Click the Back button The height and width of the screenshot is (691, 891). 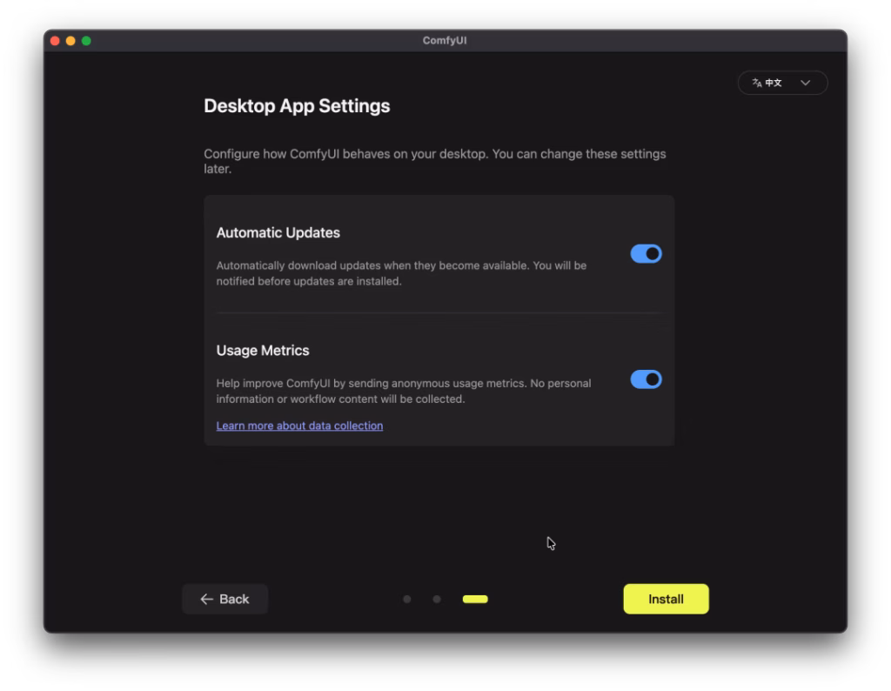(x=224, y=599)
